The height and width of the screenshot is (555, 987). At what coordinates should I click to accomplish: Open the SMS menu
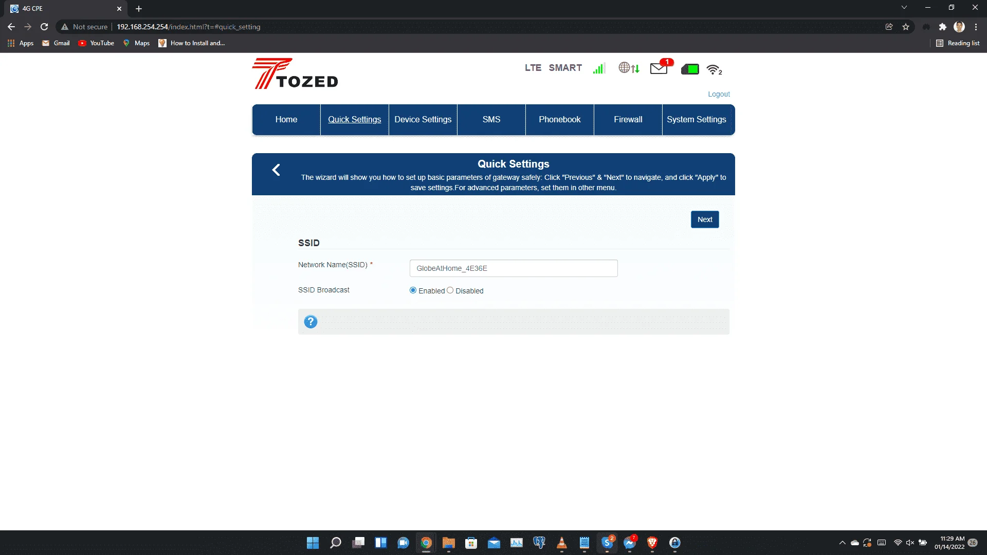tap(491, 120)
